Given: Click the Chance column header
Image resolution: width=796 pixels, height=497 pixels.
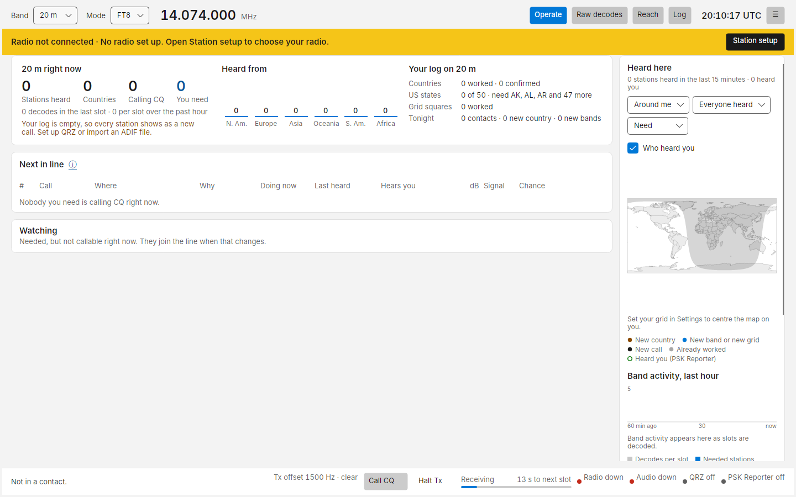Looking at the screenshot, I should pyautogui.click(x=532, y=186).
